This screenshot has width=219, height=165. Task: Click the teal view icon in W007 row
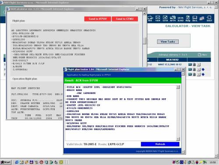(190, 65)
